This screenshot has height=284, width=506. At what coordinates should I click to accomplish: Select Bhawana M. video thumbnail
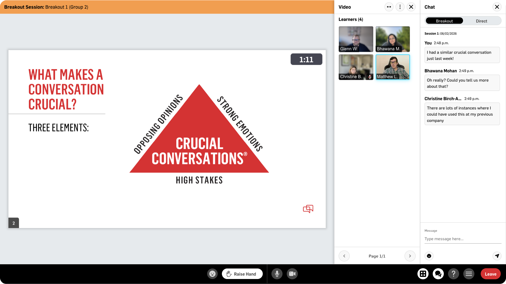coord(393,39)
